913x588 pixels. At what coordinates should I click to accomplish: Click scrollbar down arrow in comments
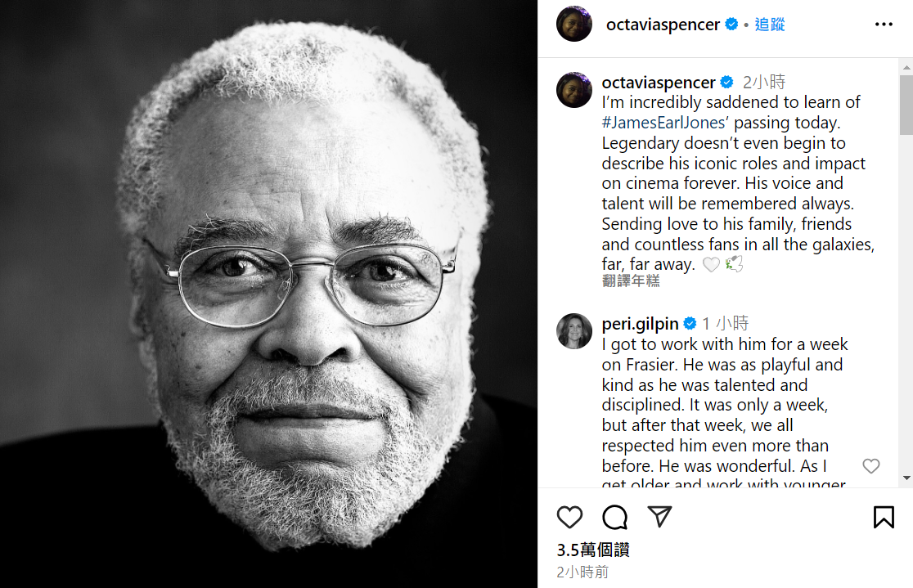[906, 478]
